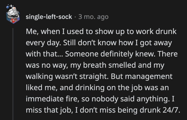Open the single-left-sock username profile link

49,17
